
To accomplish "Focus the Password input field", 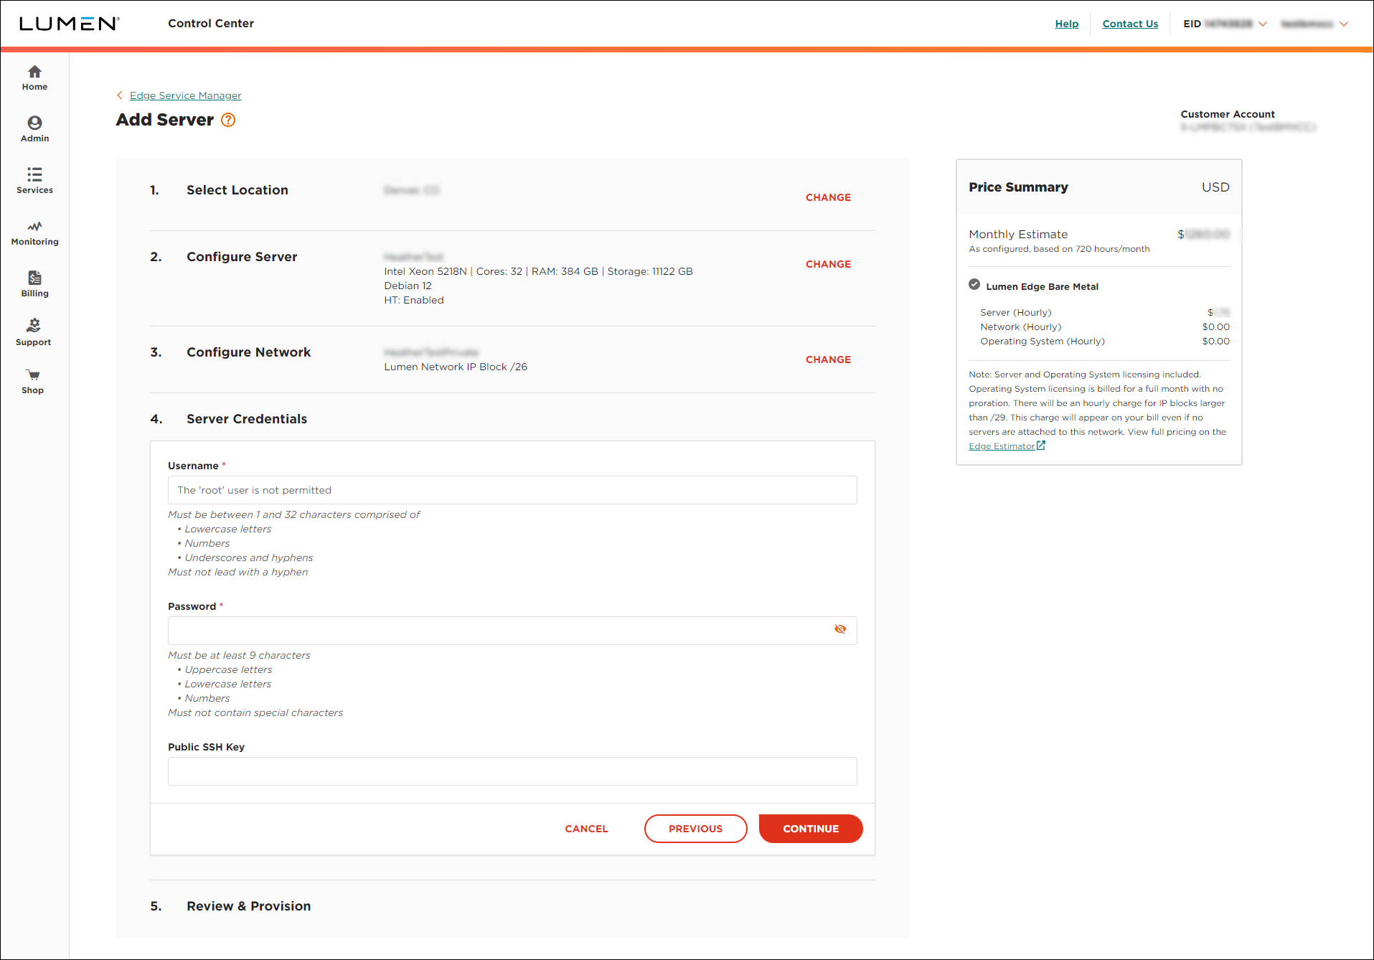I will [512, 631].
